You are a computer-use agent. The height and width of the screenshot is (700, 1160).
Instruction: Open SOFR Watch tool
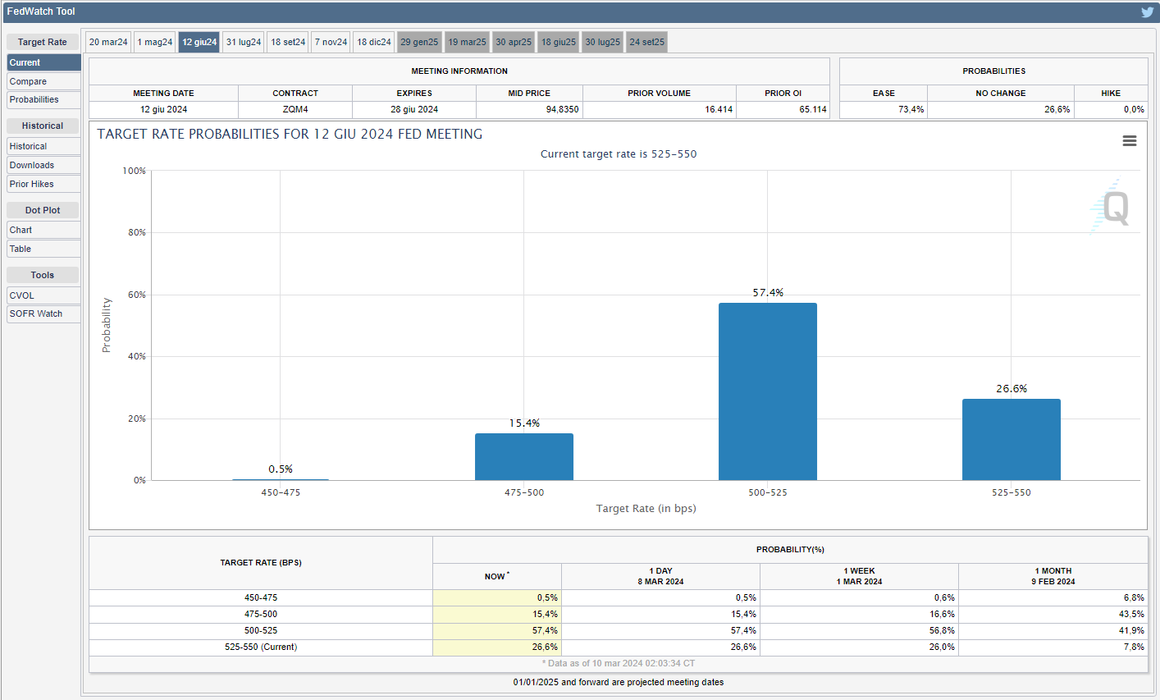[43, 313]
